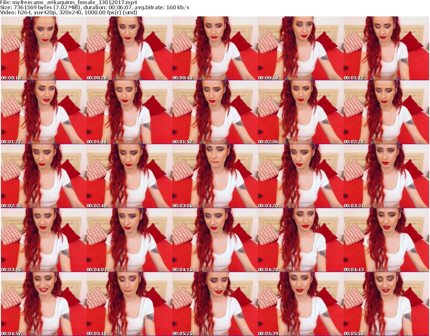The width and height of the screenshot is (430, 336).
Task: Open the thumbnail stamped 00:01:27
Action: [44, 112]
